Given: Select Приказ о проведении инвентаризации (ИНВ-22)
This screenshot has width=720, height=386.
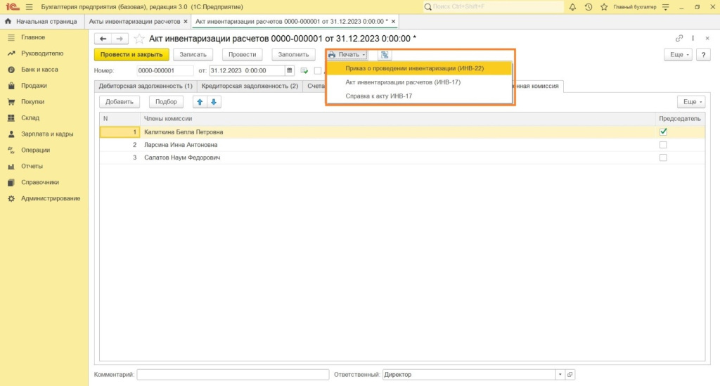Looking at the screenshot, I should (x=414, y=68).
